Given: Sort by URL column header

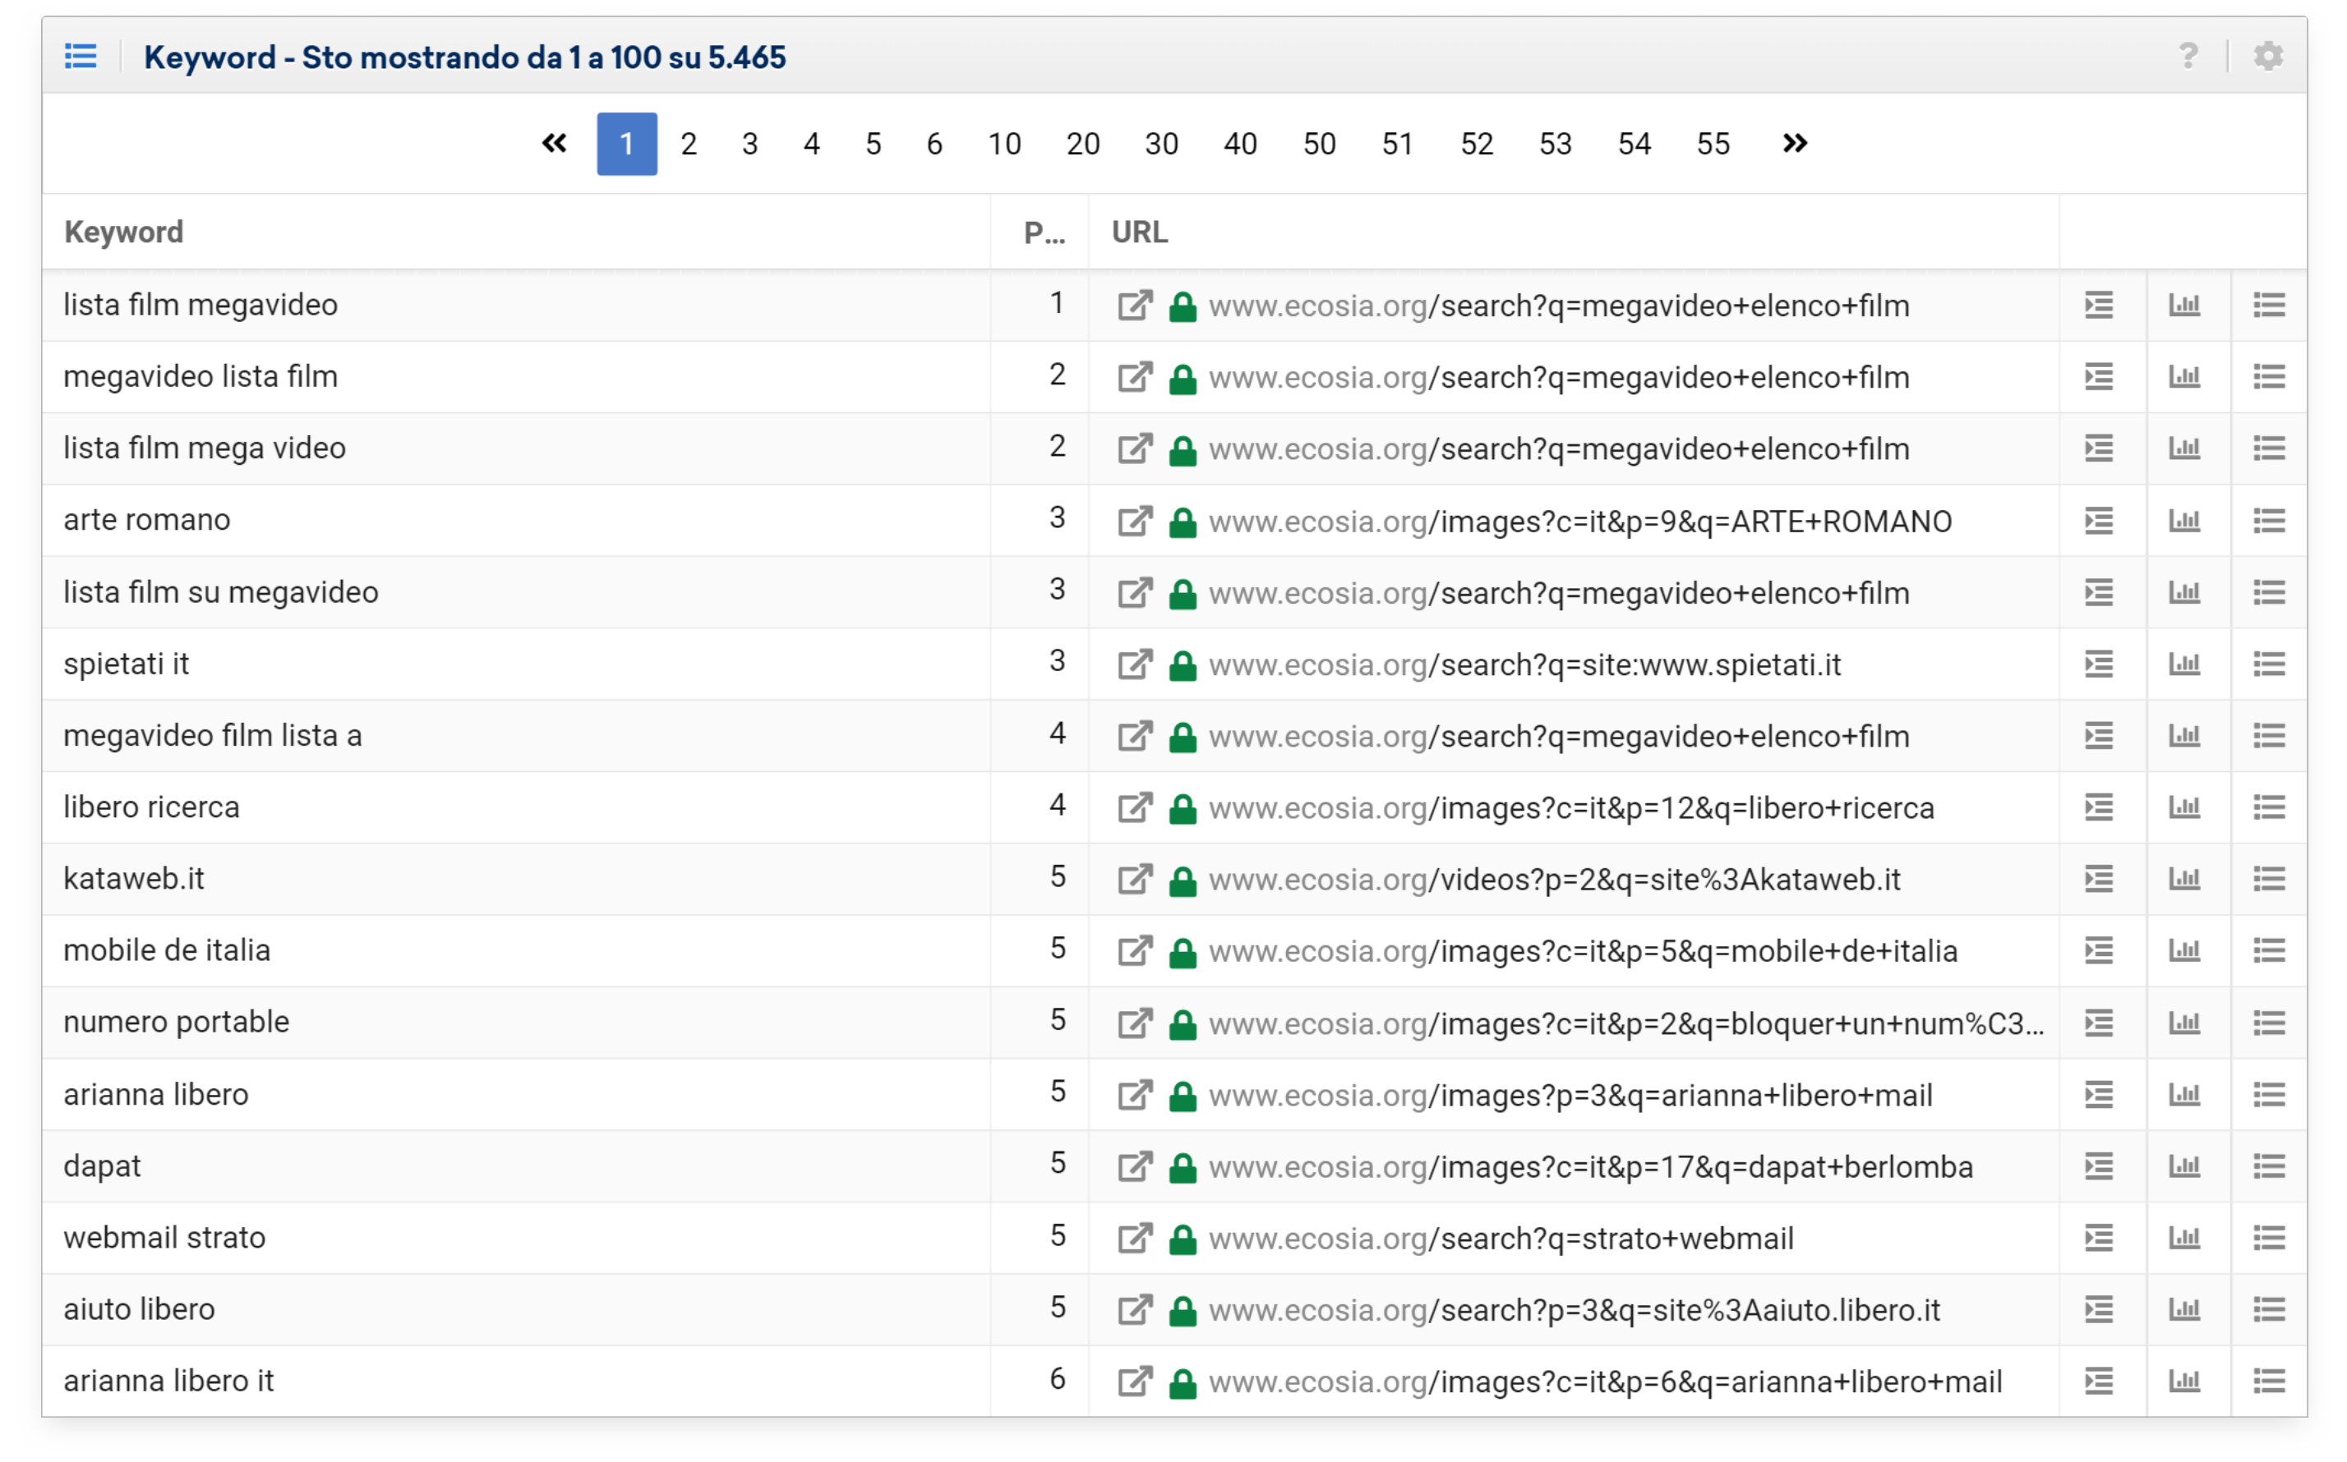Looking at the screenshot, I should click(1140, 232).
